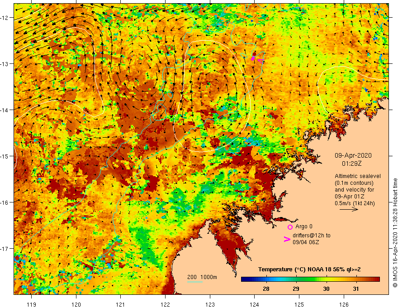
Task: Click the color bar tick label 31
Action: pyautogui.click(x=356, y=289)
